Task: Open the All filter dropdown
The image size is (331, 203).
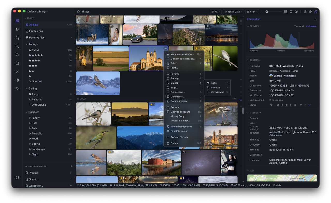Action: tap(216, 12)
